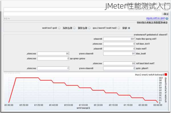Focus the Next, add threads field
The image size is (171, 113).
click(x=119, y=54)
